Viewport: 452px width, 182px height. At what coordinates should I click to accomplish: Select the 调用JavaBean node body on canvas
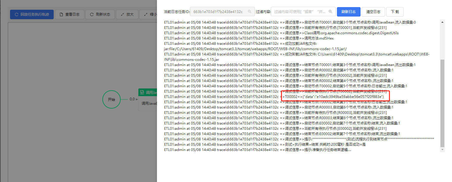(148, 103)
